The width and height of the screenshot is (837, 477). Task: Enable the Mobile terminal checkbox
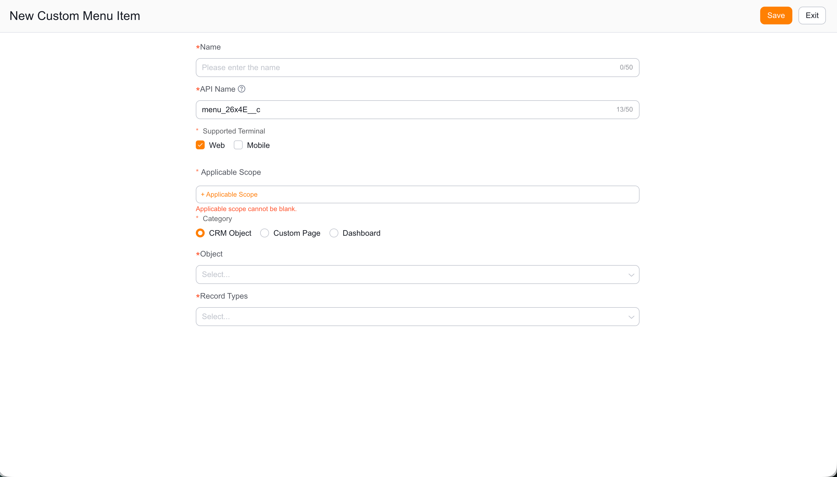[x=238, y=145]
